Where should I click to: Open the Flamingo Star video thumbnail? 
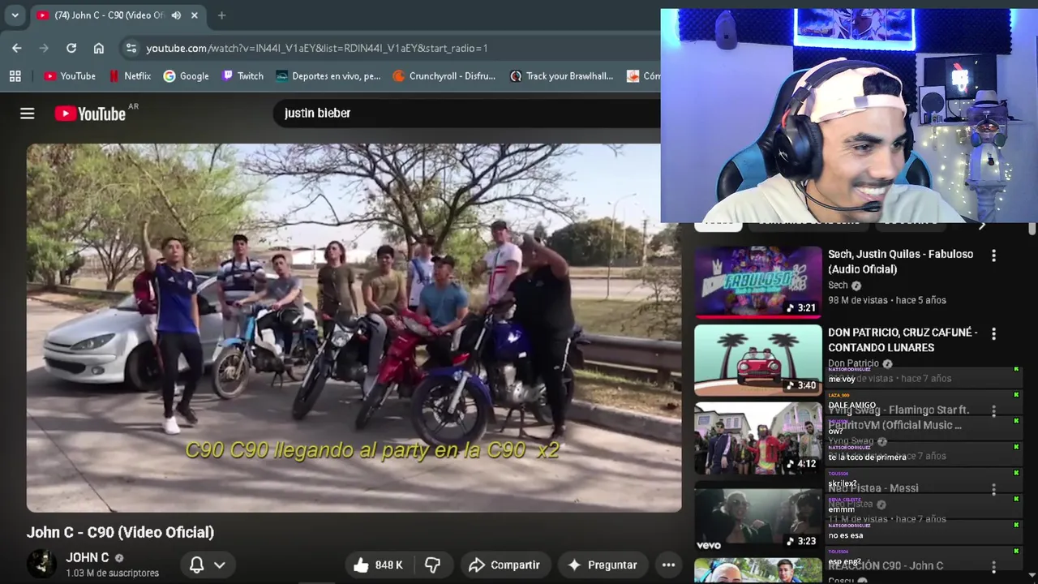click(x=757, y=438)
